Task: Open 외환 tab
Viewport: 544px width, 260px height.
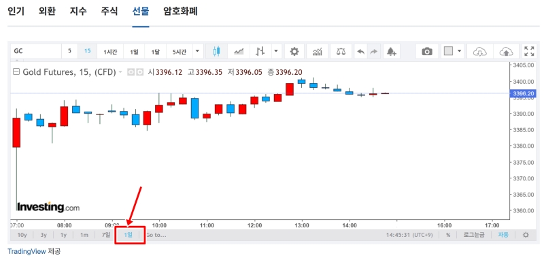Action: click(x=47, y=11)
